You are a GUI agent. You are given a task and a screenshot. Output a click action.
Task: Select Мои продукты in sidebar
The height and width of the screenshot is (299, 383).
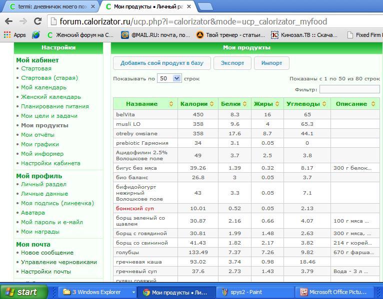coord(44,126)
